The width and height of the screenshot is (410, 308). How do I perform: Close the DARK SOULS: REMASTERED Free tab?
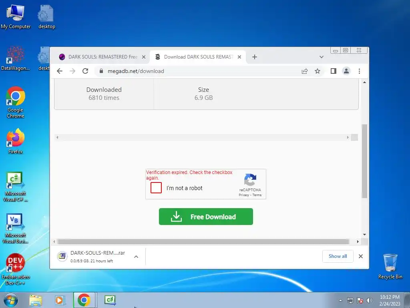point(144,57)
